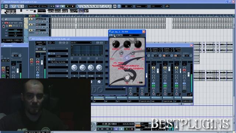The image size is (236, 133).
Task: Select the 'g2' channel name in mixer
Action: [x=111, y=101]
